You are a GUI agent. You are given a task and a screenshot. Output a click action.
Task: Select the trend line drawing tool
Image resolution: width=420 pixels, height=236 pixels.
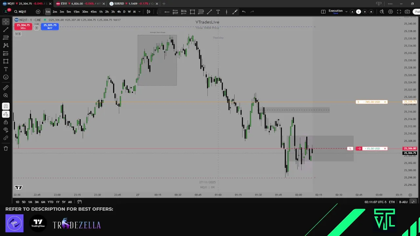6,29
